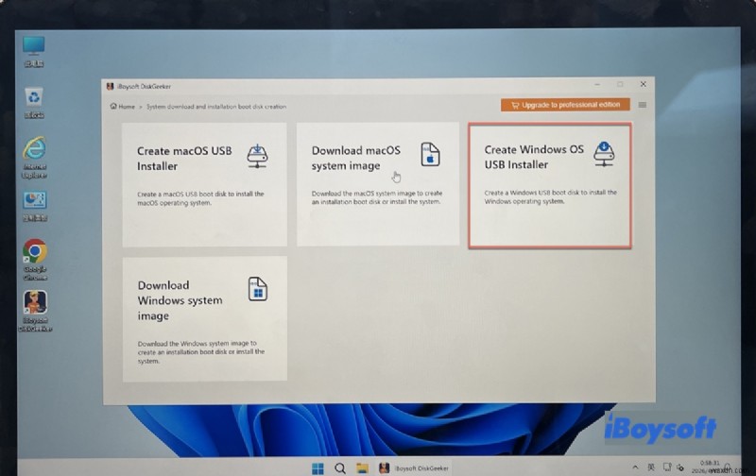756x476 pixels.
Task: Open the Windows Start menu
Action: (318, 468)
